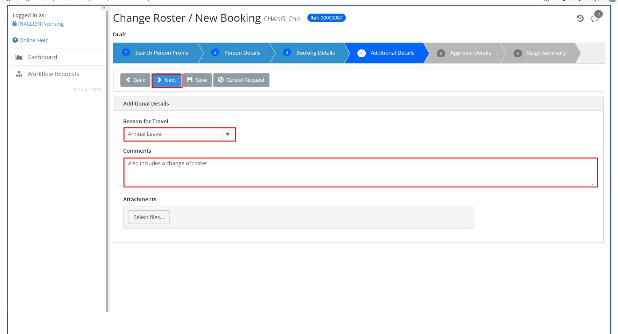The image size is (618, 334).
Task: Go to Search Person Profile step
Action: [156, 53]
